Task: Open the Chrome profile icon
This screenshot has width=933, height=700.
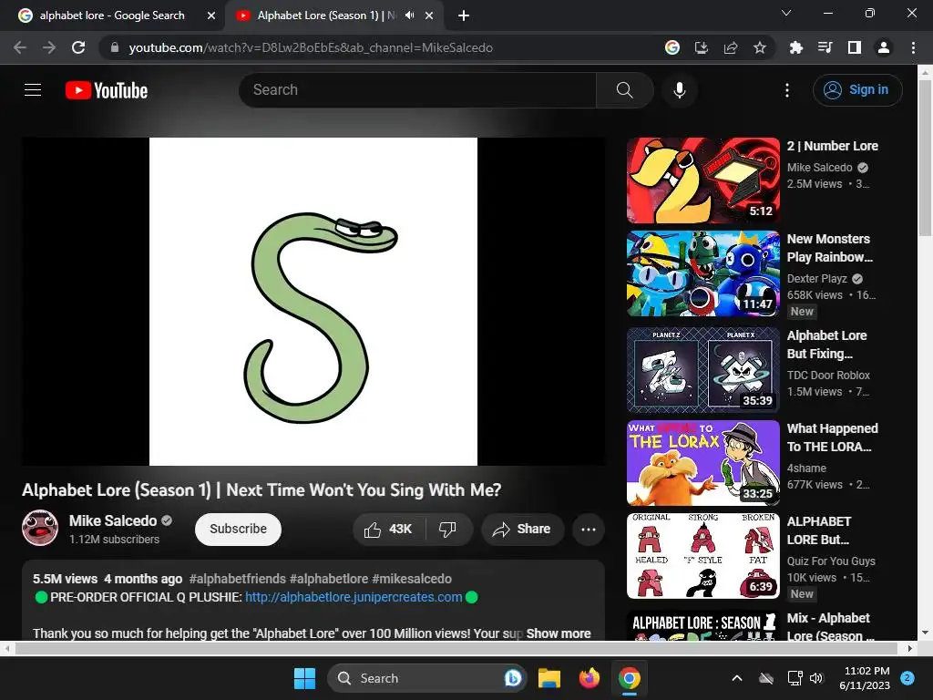Action: [884, 47]
